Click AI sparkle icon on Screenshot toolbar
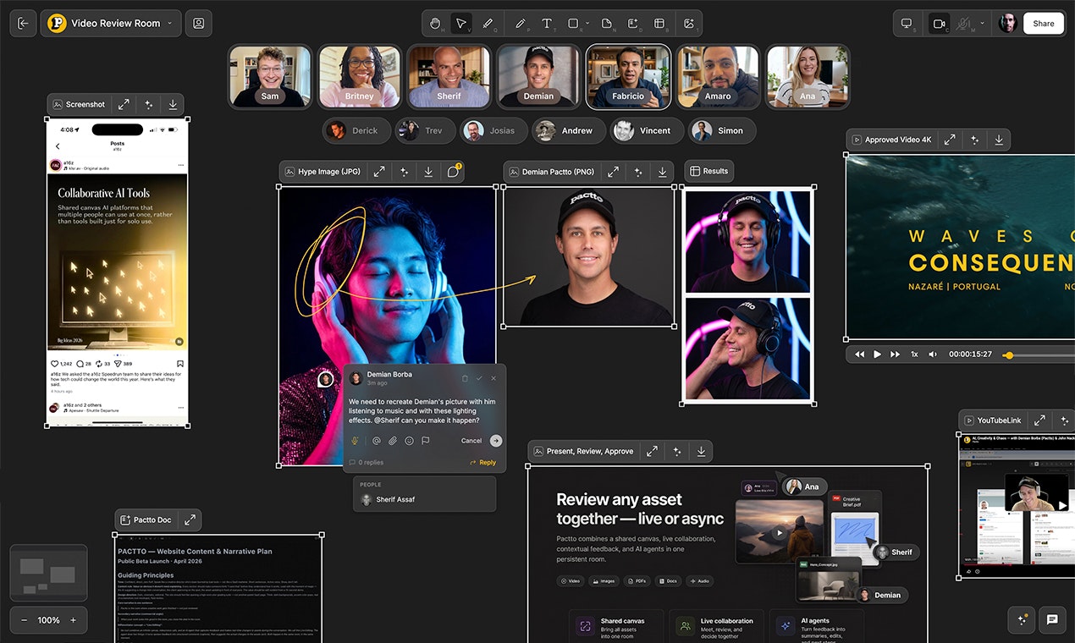The height and width of the screenshot is (643, 1075). (x=148, y=104)
